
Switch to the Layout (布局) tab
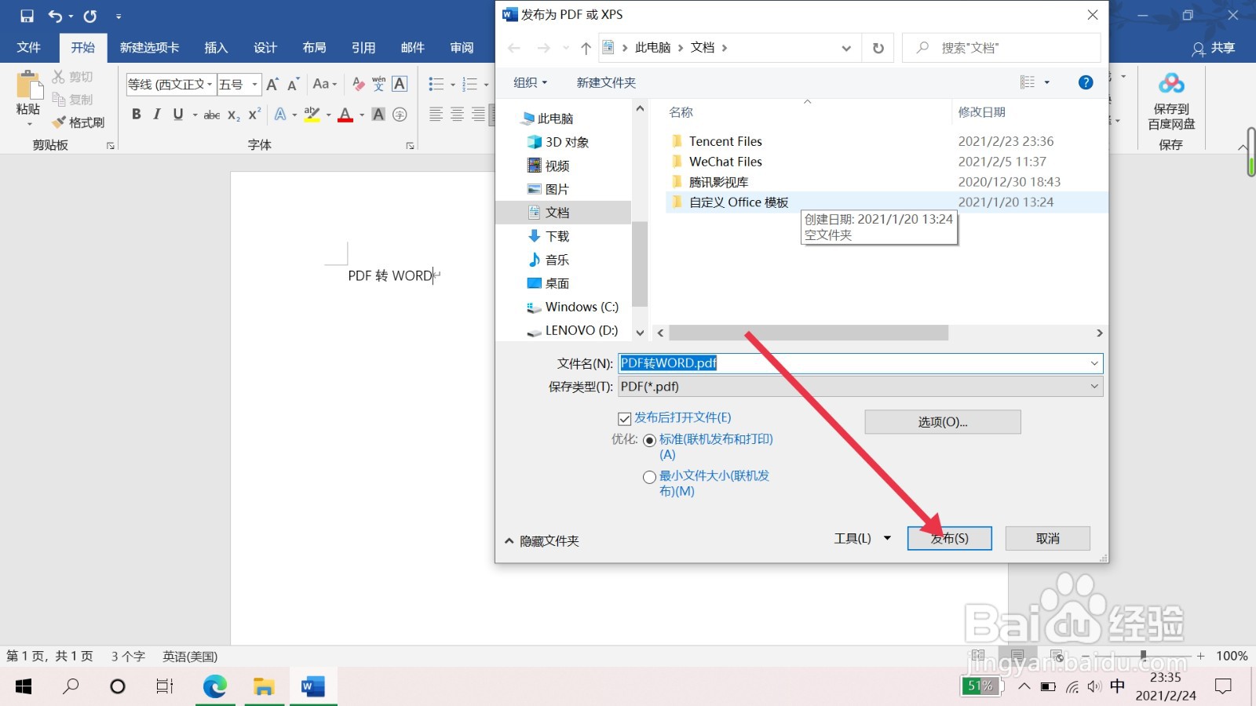click(x=314, y=47)
